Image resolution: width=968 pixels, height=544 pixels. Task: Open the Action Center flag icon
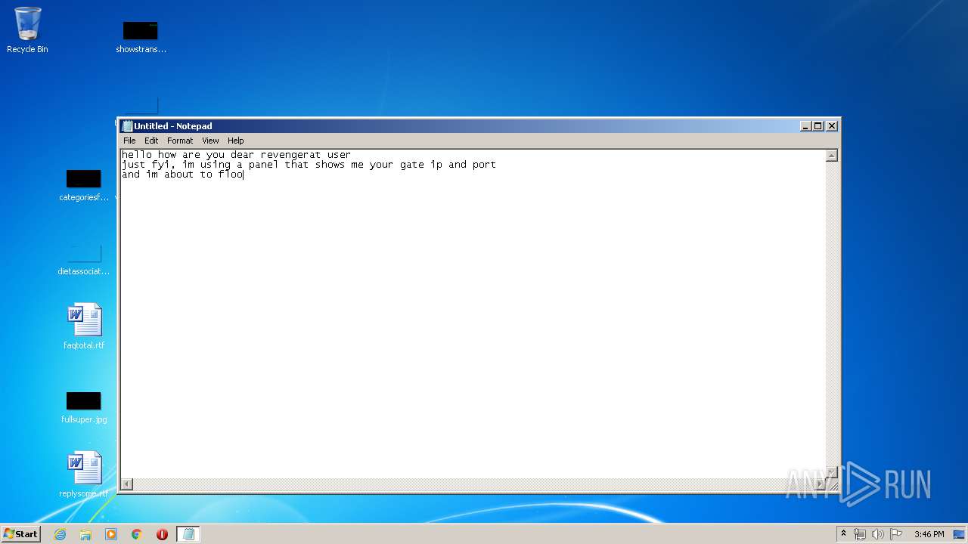click(x=896, y=534)
